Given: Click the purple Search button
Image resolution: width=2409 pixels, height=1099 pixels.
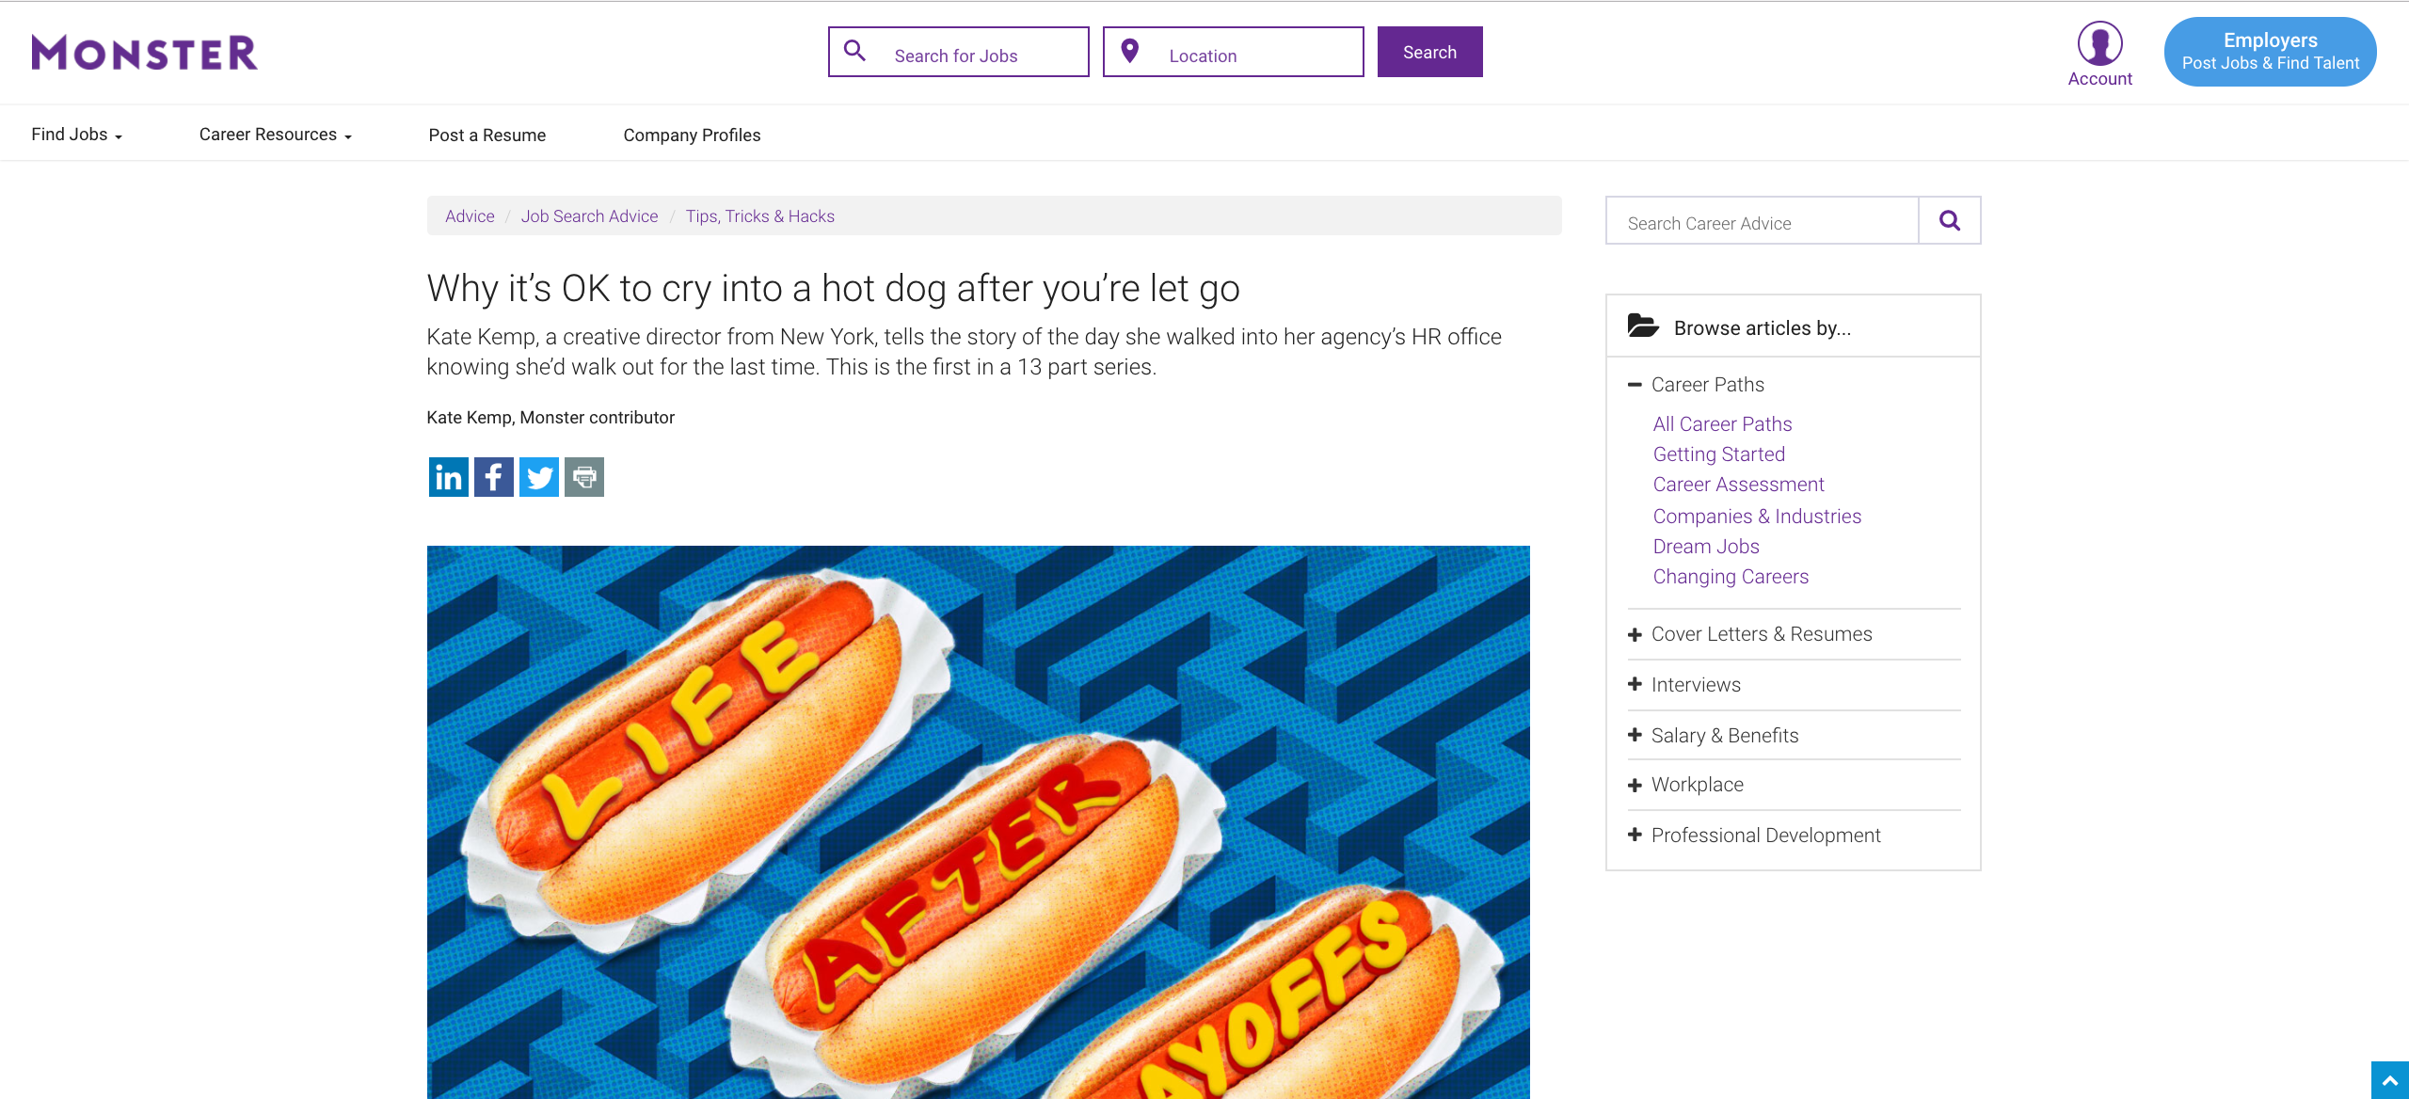Looking at the screenshot, I should [1430, 52].
